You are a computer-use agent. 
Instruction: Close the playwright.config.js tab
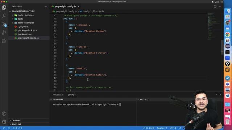78,6
